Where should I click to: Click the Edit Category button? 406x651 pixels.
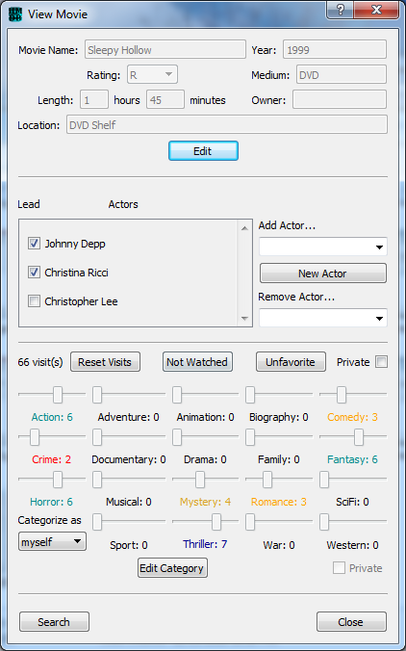[172, 568]
